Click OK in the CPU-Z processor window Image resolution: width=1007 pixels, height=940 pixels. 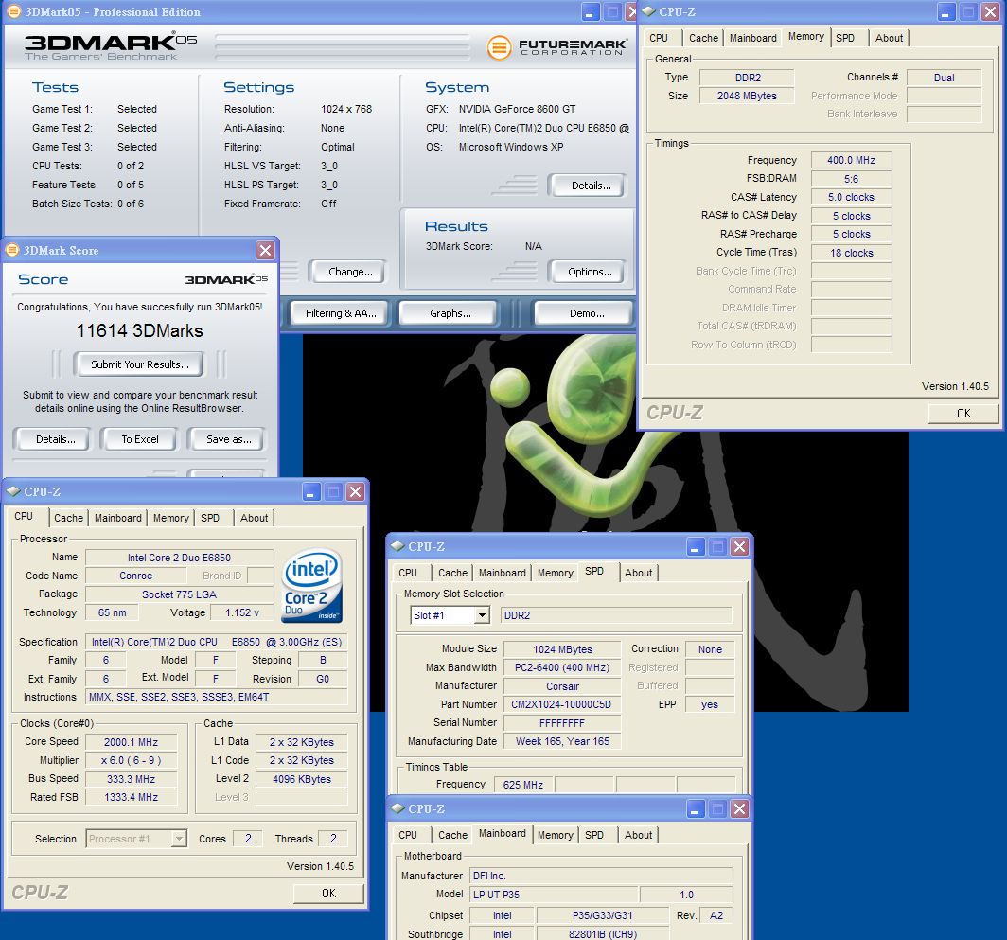pos(328,893)
